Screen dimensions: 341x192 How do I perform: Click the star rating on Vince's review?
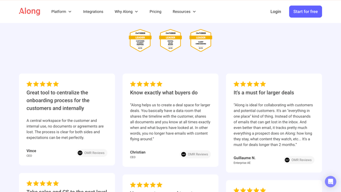43,84
